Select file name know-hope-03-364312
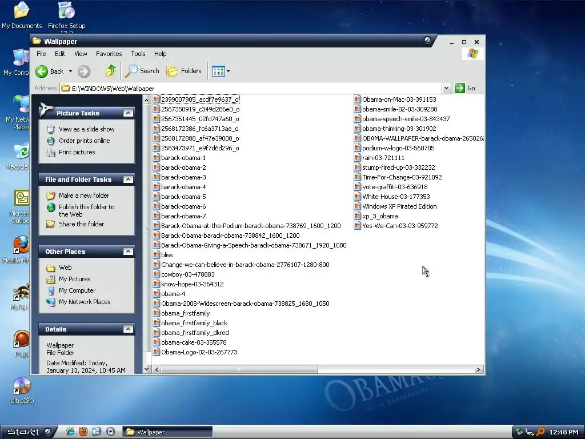The width and height of the screenshot is (585, 439). coord(193,284)
